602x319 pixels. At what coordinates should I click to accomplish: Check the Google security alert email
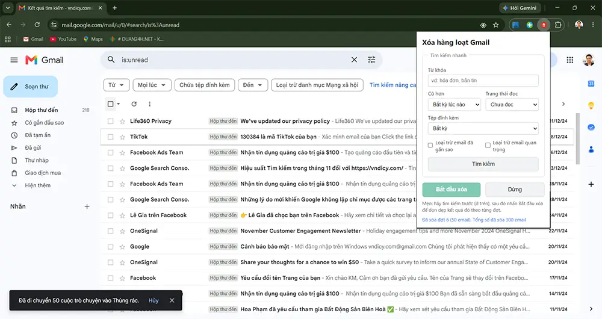[111, 247]
